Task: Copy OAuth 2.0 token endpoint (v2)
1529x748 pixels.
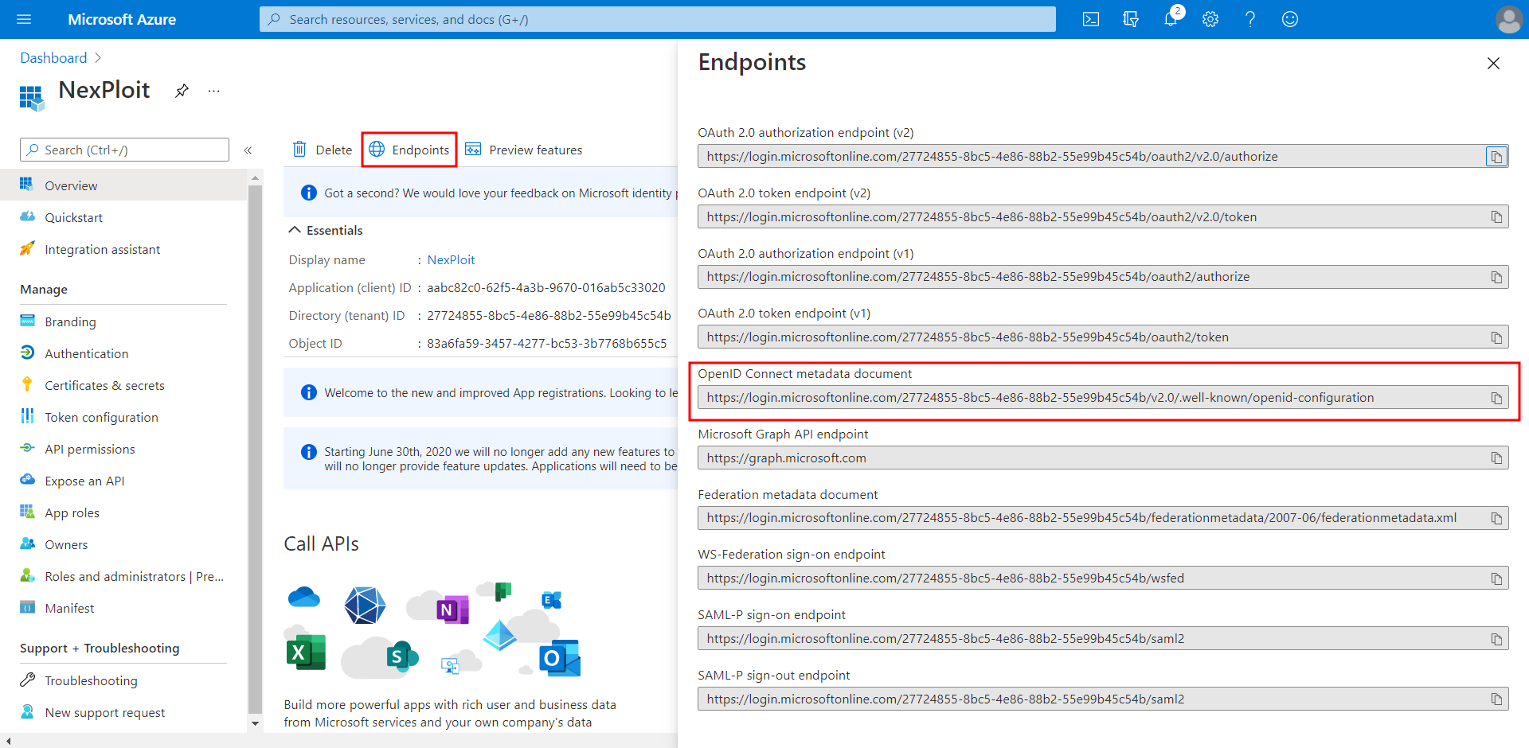Action: pos(1496,217)
